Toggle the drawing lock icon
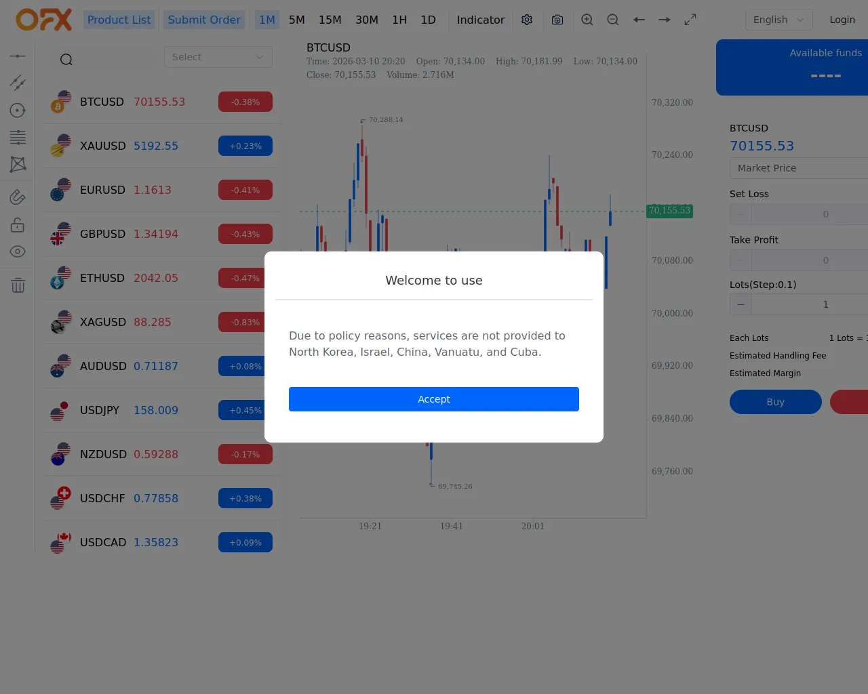868x694 pixels. pos(18,224)
